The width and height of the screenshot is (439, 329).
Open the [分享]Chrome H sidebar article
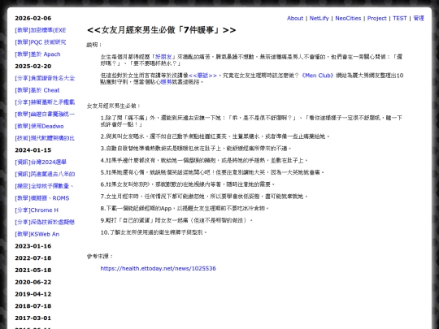pos(37,210)
